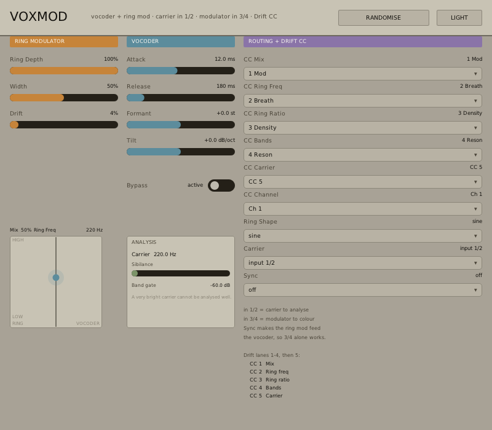Click the Release 180 ms value

click(x=226, y=86)
